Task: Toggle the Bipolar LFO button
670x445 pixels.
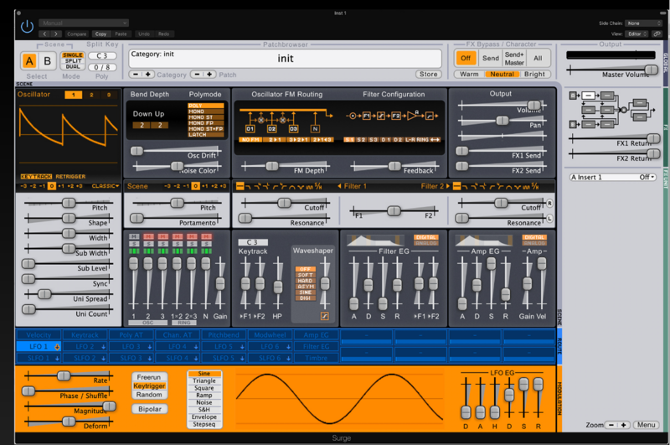Action: click(148, 409)
